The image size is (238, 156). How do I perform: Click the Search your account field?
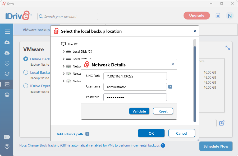tap(68, 16)
